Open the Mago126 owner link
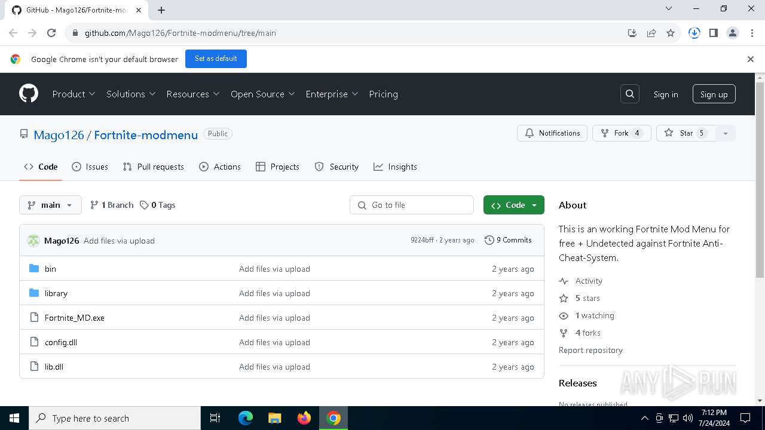The image size is (765, 430). 59,135
